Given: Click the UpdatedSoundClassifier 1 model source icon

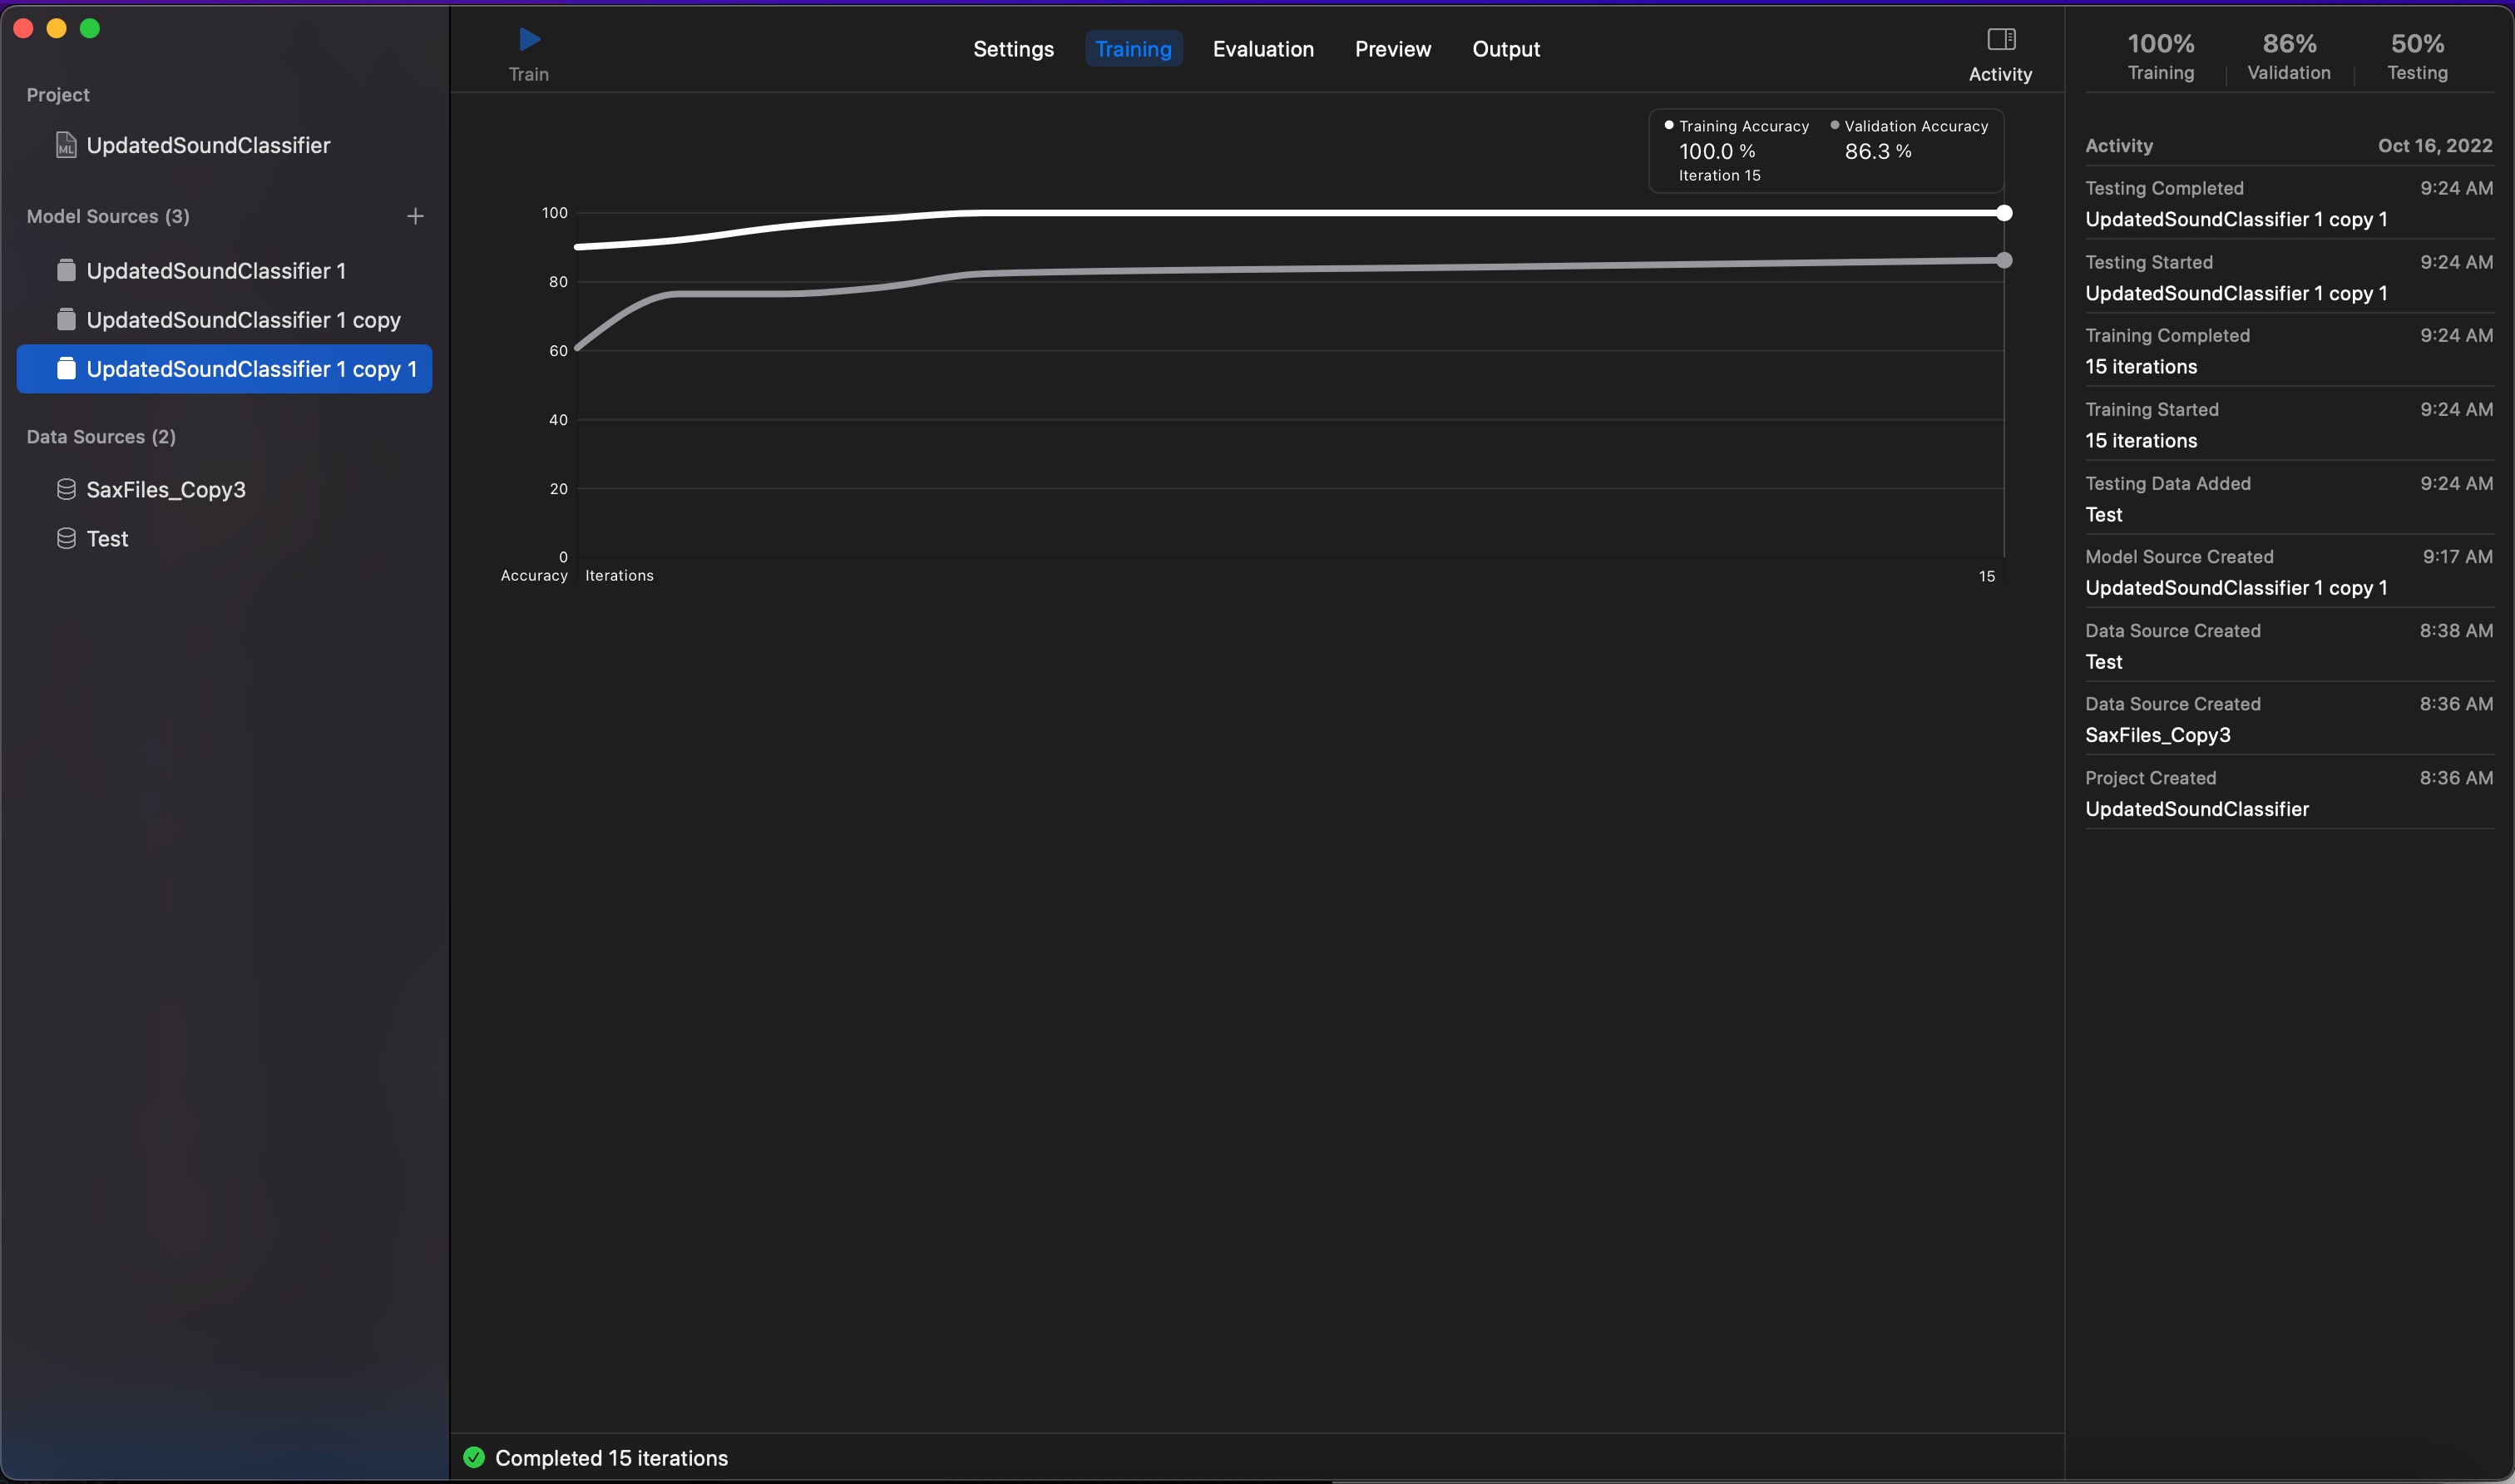Looking at the screenshot, I should tap(66, 270).
